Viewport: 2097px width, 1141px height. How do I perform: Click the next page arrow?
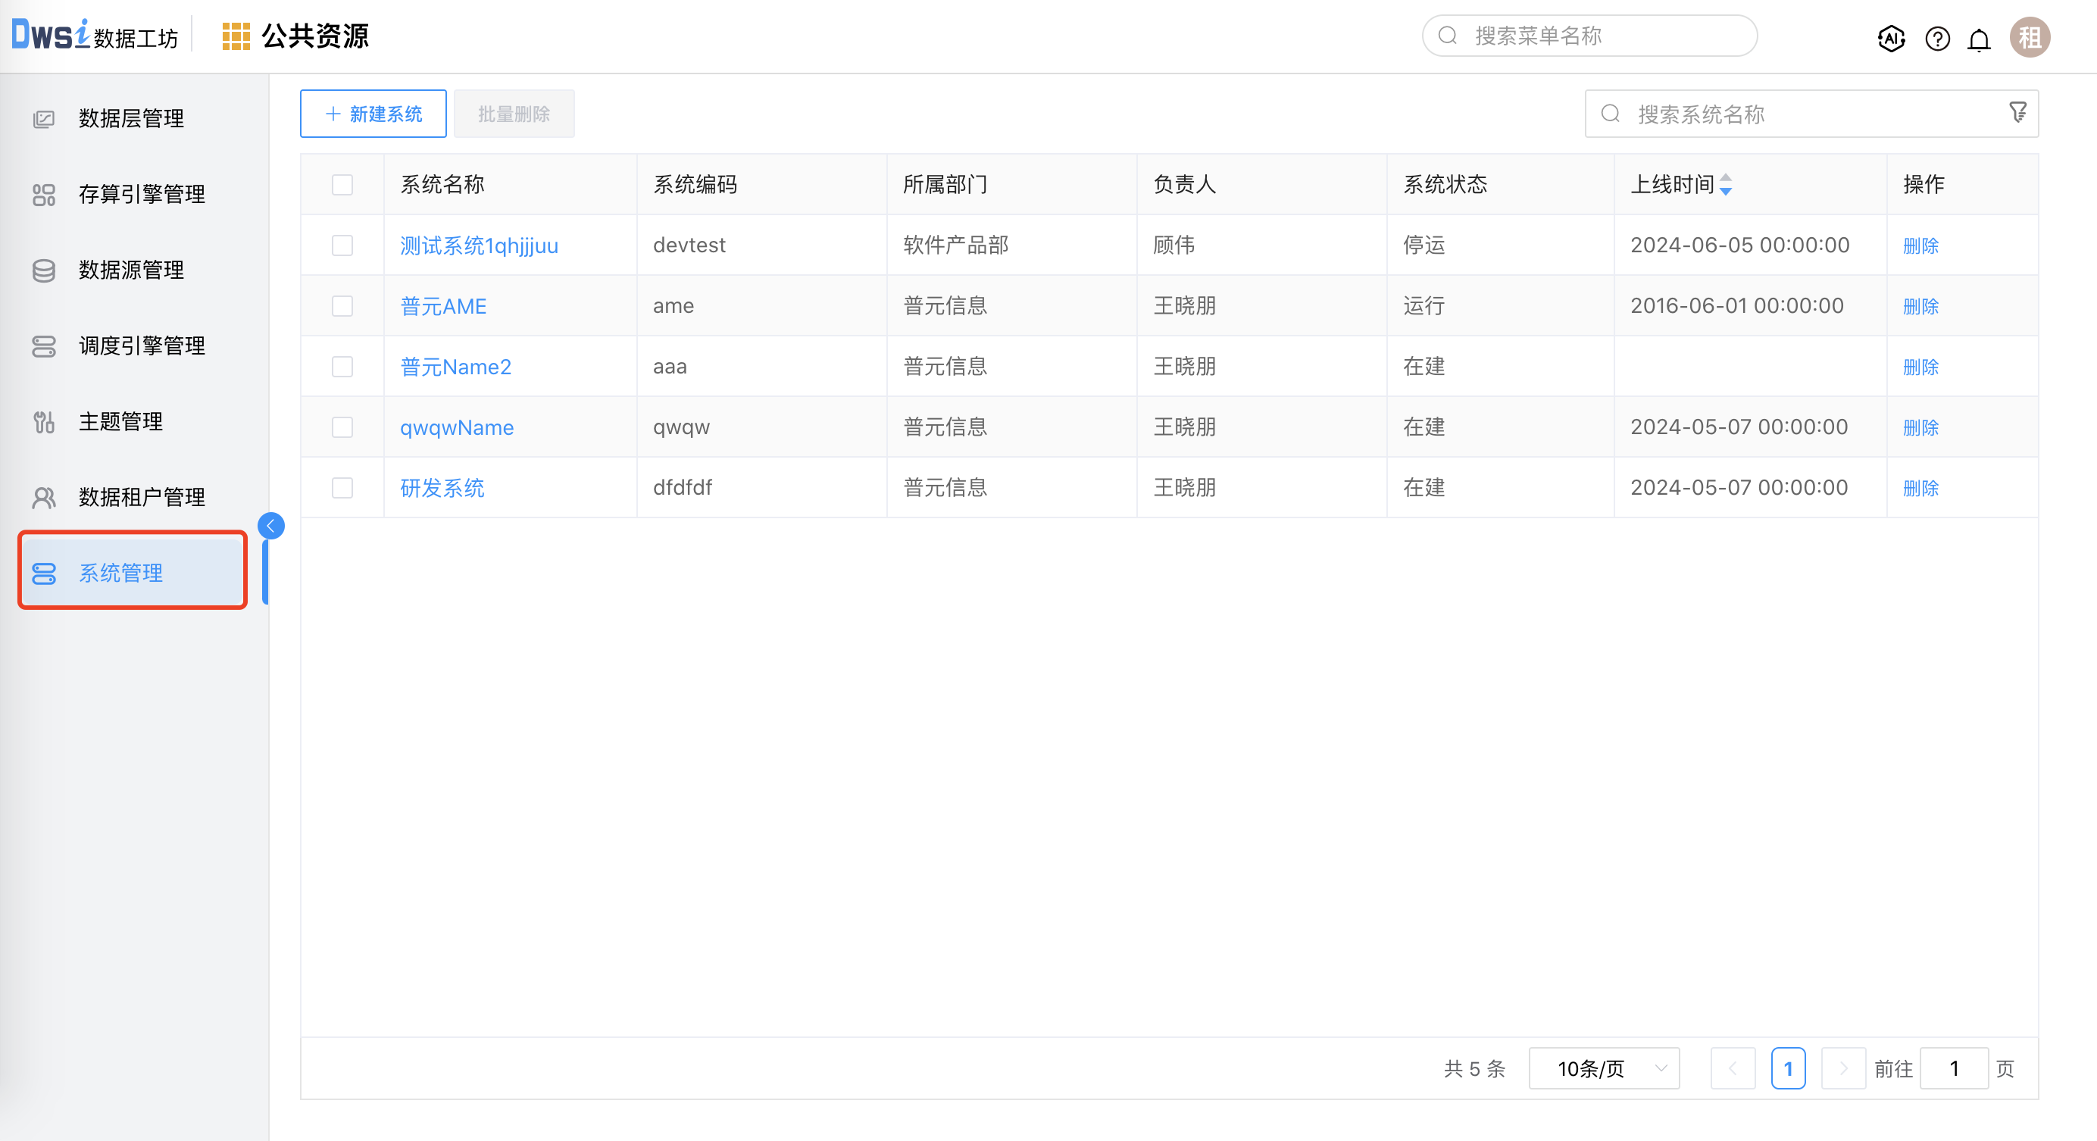click(x=1843, y=1068)
